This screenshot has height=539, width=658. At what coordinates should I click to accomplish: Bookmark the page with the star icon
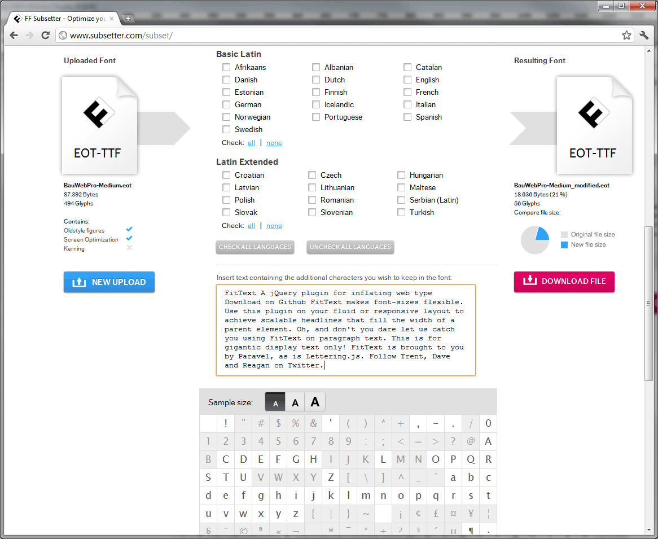626,35
